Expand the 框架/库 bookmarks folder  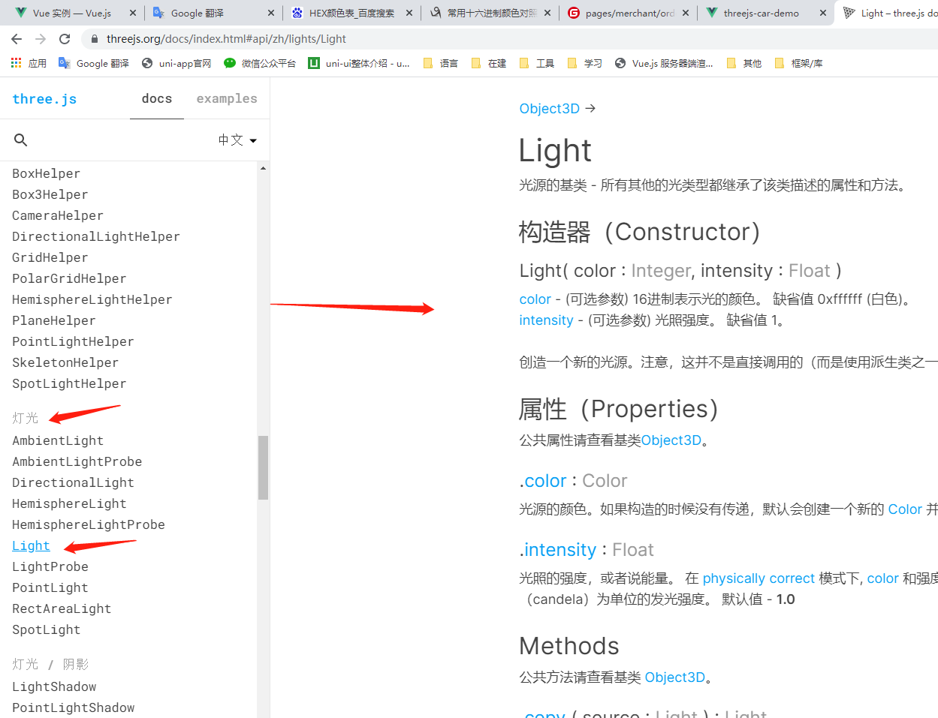798,63
